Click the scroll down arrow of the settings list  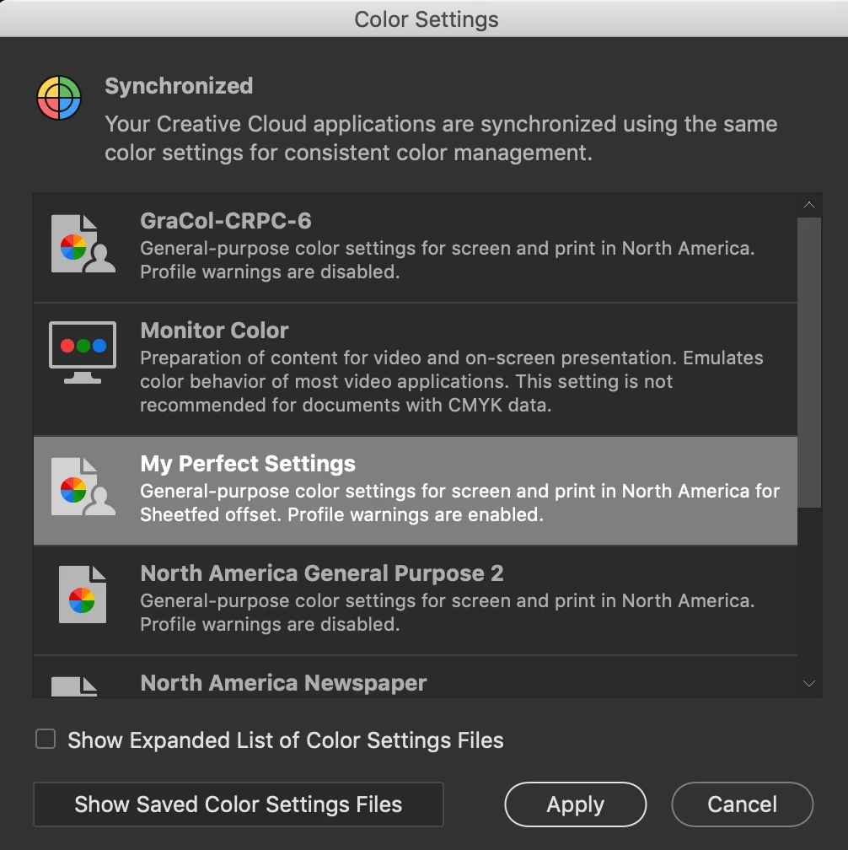click(x=809, y=684)
